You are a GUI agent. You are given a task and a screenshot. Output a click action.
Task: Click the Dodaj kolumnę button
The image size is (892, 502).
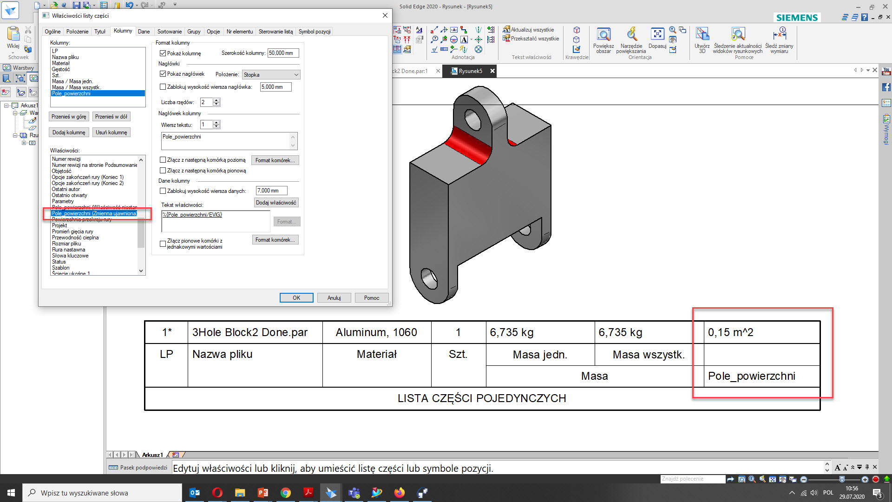pos(69,132)
